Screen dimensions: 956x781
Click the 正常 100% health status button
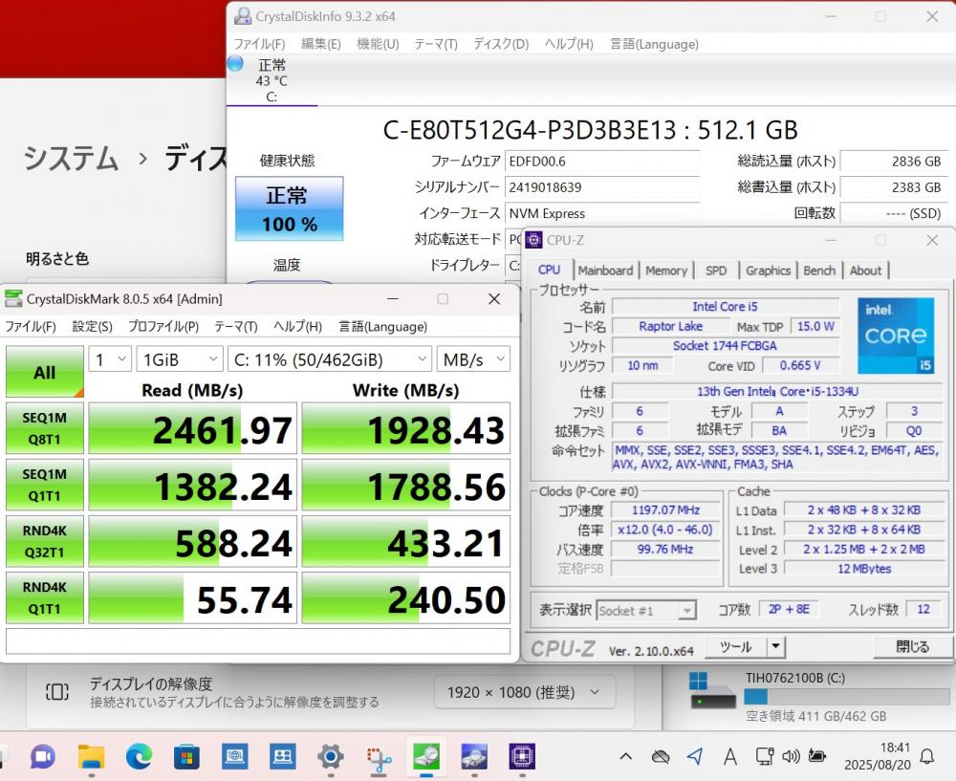point(290,208)
